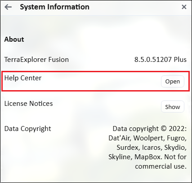Go back using the left arrow icon
The width and height of the screenshot is (192, 183).
coord(8,7)
